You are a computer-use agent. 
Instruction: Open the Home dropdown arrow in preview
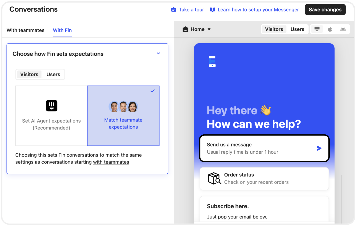tap(209, 29)
